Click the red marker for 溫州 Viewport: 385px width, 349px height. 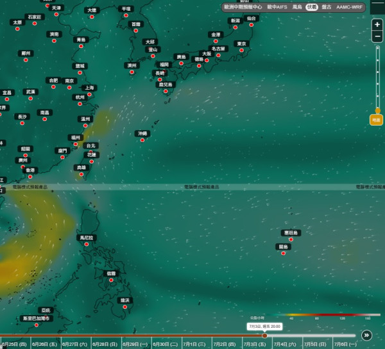tap(85, 126)
